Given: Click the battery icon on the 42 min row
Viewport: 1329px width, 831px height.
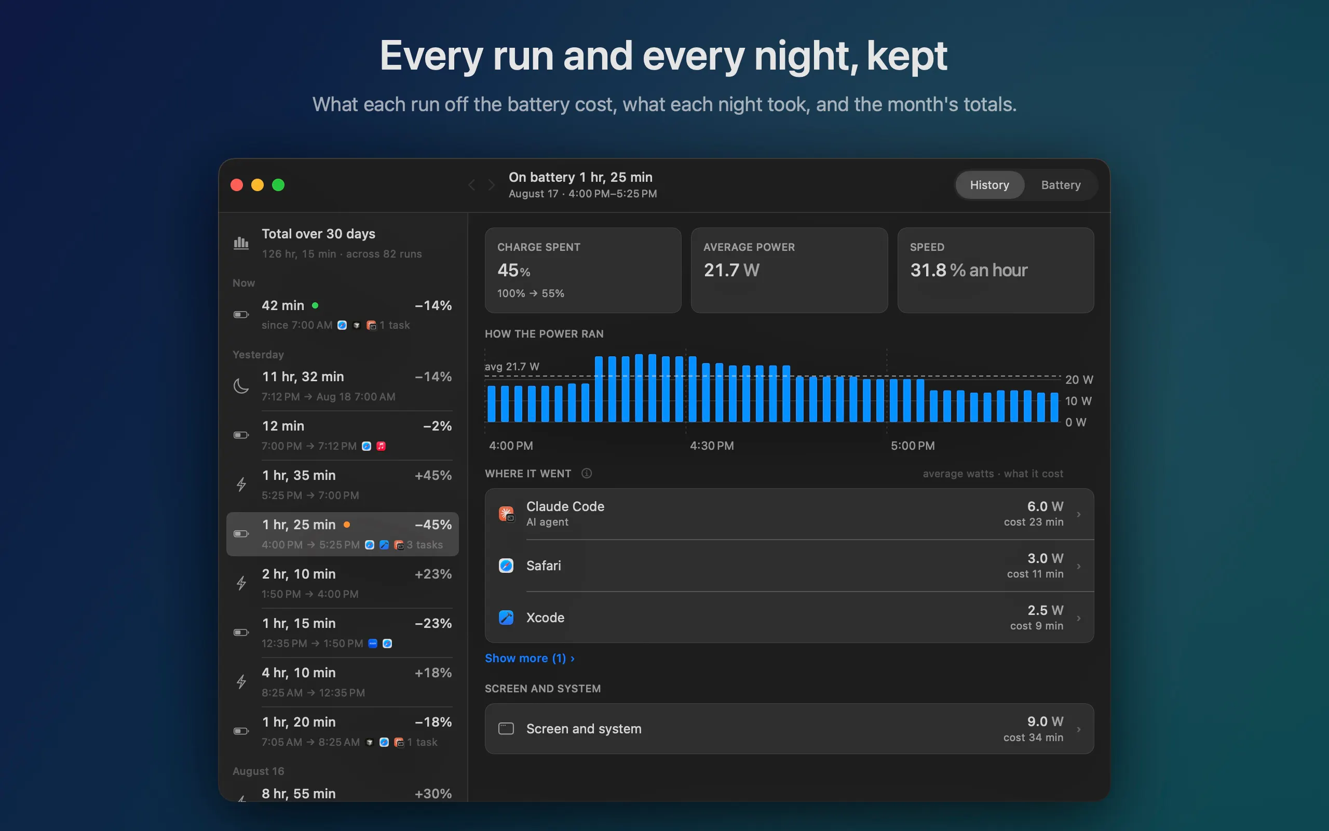Looking at the screenshot, I should tap(241, 315).
